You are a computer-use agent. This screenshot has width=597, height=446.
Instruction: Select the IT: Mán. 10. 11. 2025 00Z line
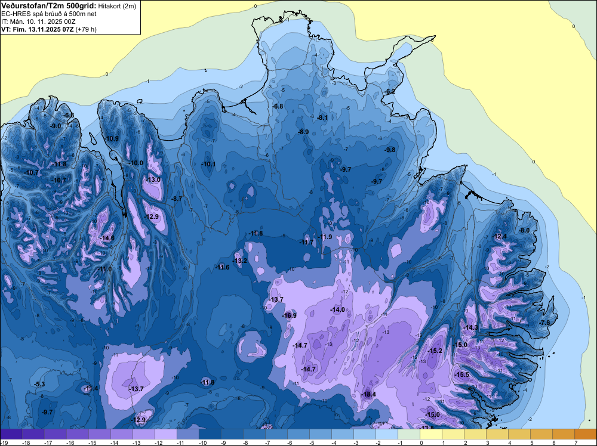(x=38, y=21)
